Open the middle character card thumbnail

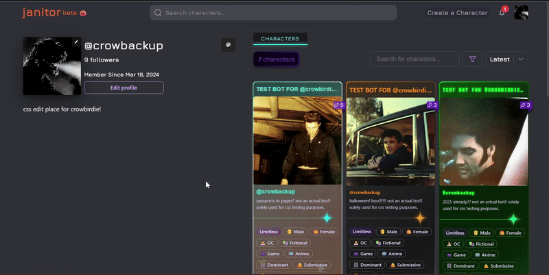click(390, 141)
